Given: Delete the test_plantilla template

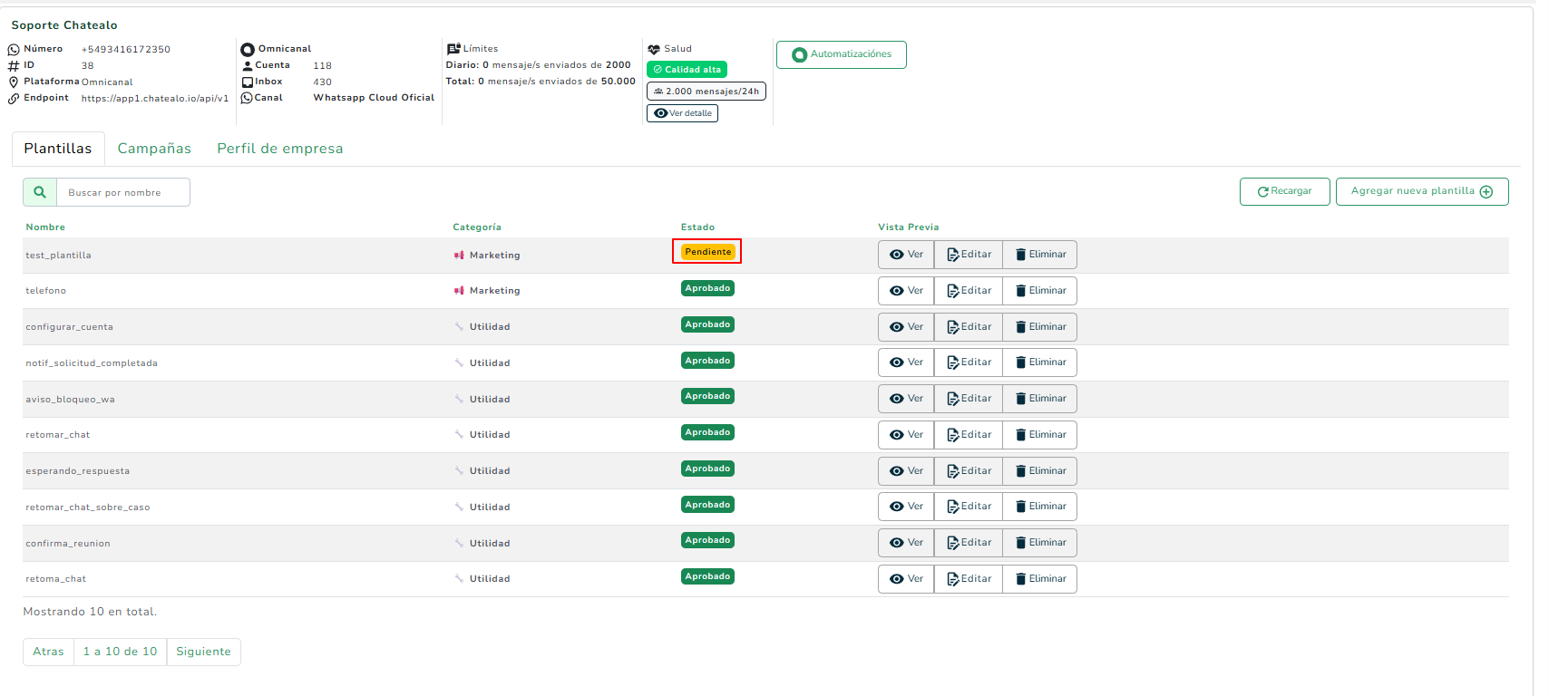Looking at the screenshot, I should click(1040, 255).
